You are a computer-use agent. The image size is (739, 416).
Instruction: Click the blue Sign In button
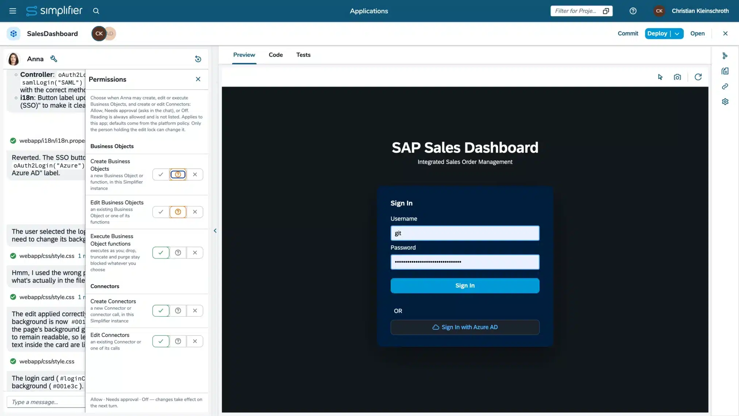click(x=465, y=286)
